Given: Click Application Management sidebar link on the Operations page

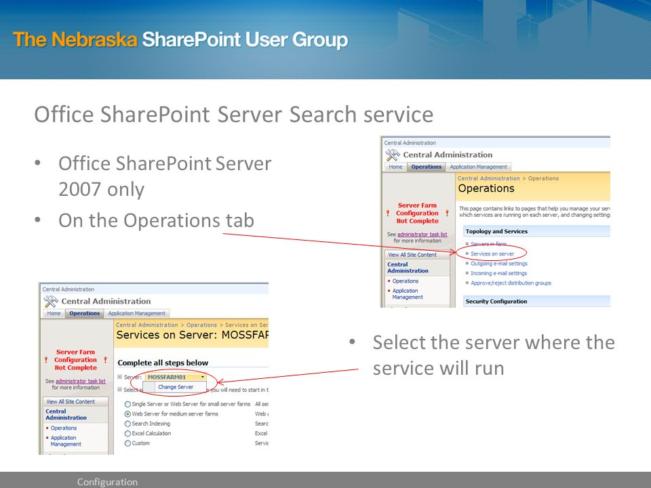Looking at the screenshot, I should tap(408, 293).
